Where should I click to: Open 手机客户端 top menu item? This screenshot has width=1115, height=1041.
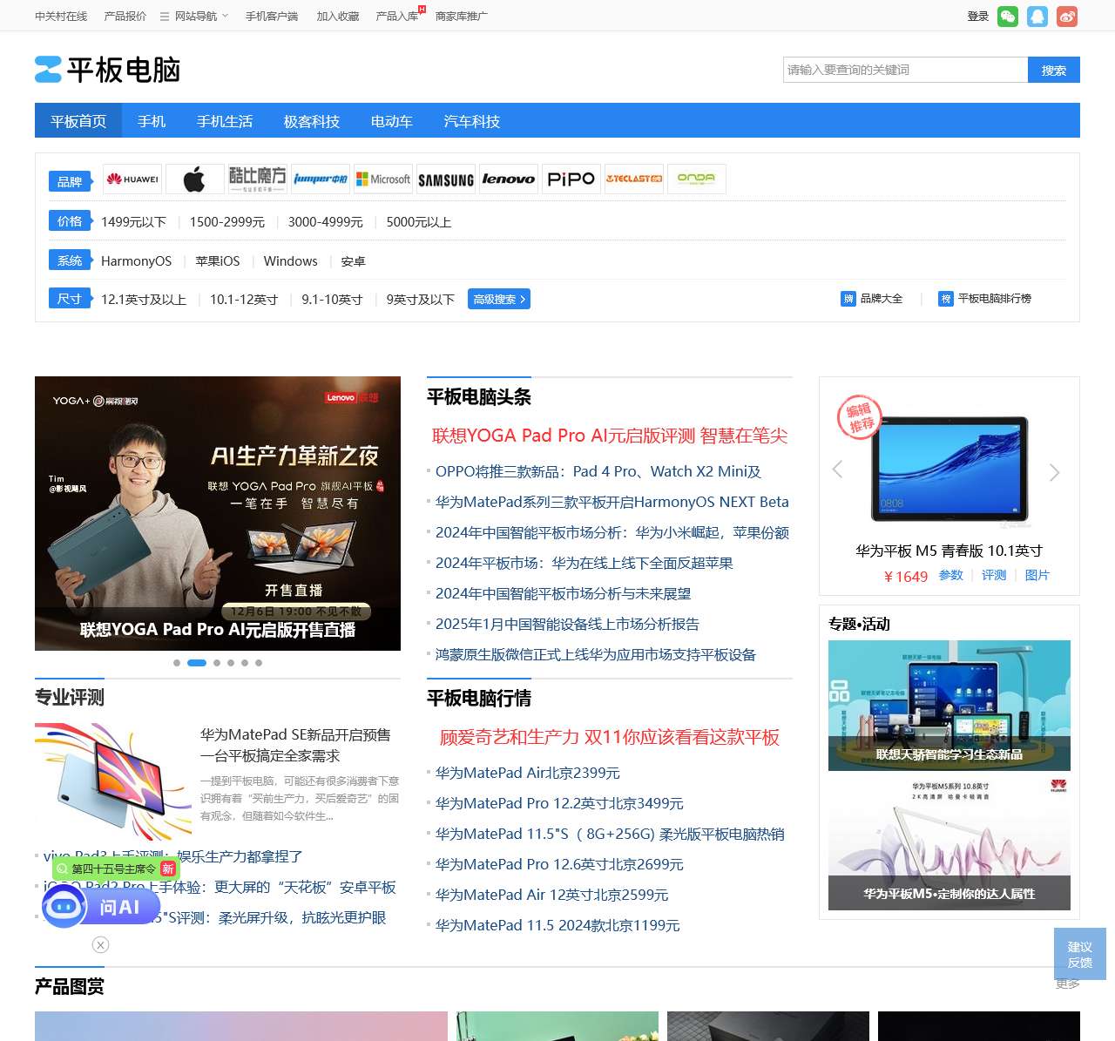pyautogui.click(x=272, y=17)
